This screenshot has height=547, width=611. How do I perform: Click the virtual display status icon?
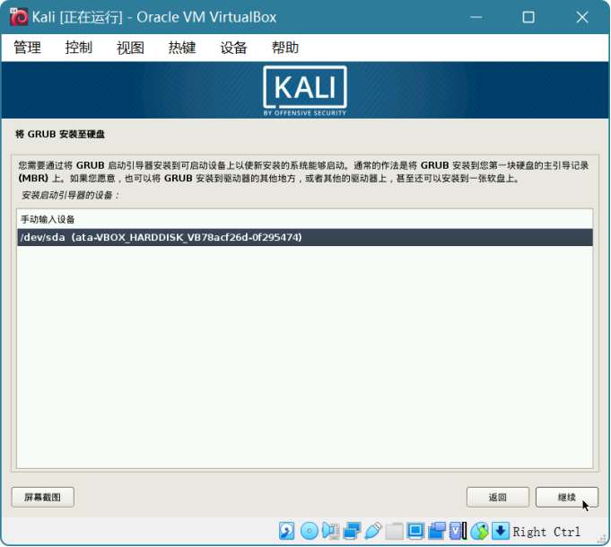[415, 531]
